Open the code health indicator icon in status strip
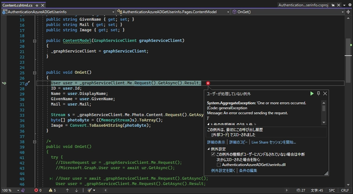 coord(23,190)
